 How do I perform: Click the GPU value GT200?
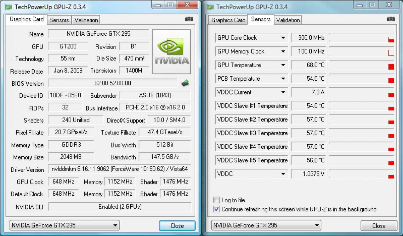click(x=68, y=46)
